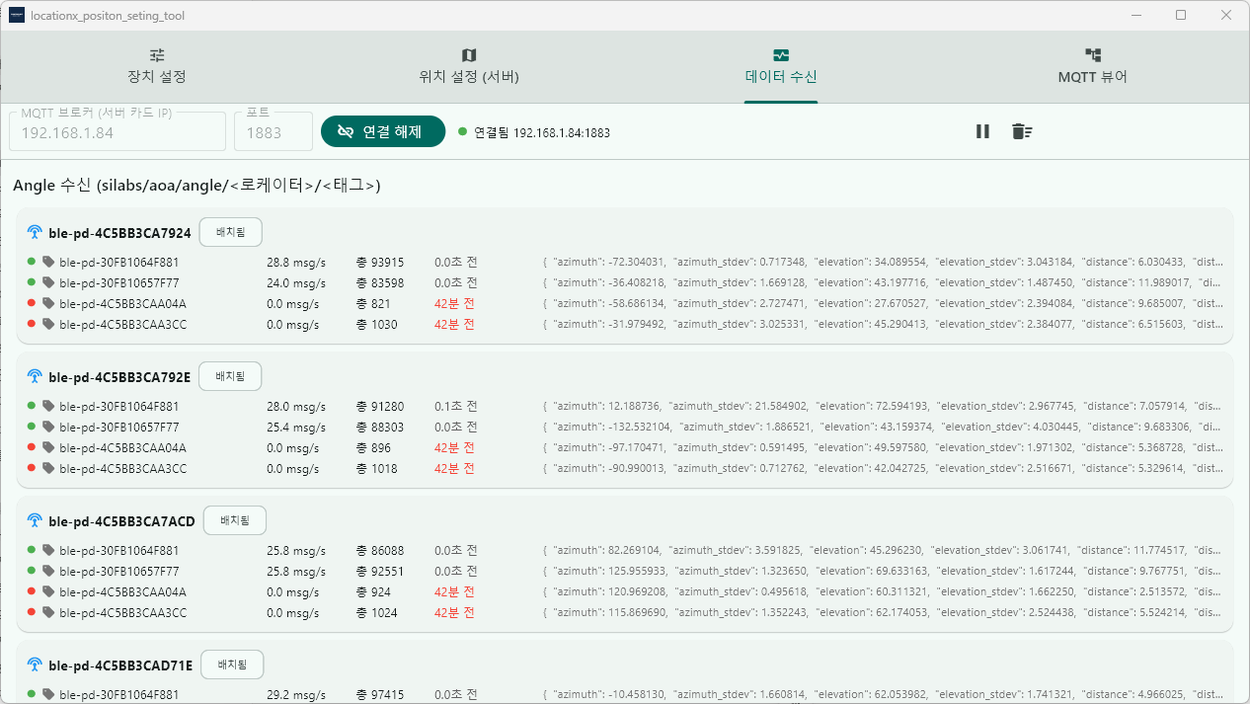Click the 연결 해제 button
This screenshot has width=1250, height=704.
coord(383,131)
